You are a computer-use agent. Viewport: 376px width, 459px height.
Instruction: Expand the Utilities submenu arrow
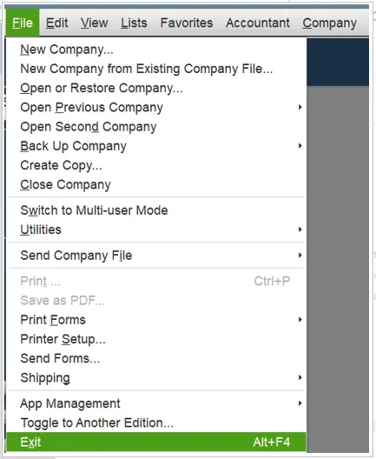click(x=300, y=229)
